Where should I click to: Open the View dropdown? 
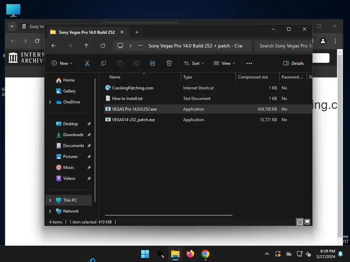click(224, 63)
